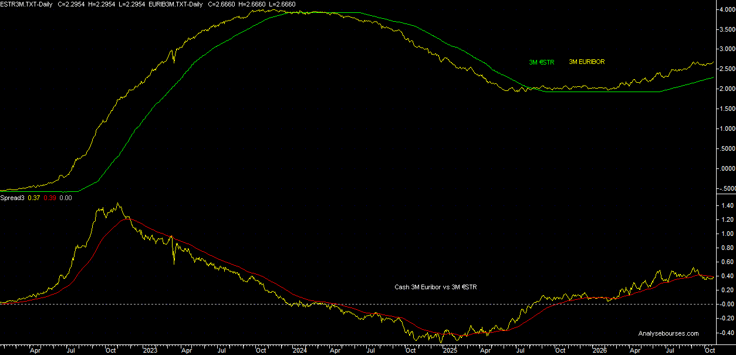Select the H=2.6660 high value
This screenshot has height=355, width=736.
251,4
